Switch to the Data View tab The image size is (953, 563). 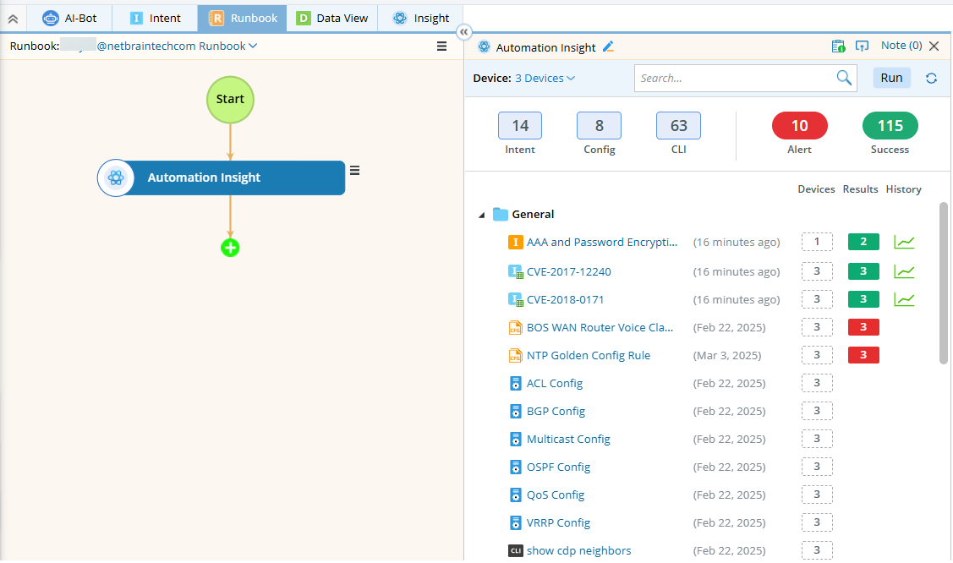pyautogui.click(x=331, y=18)
